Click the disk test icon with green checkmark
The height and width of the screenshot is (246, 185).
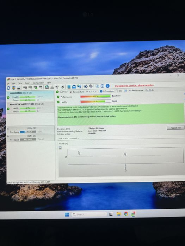point(35,88)
